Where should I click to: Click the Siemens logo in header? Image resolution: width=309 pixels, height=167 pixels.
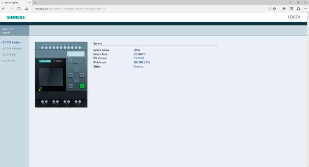[x=16, y=17]
